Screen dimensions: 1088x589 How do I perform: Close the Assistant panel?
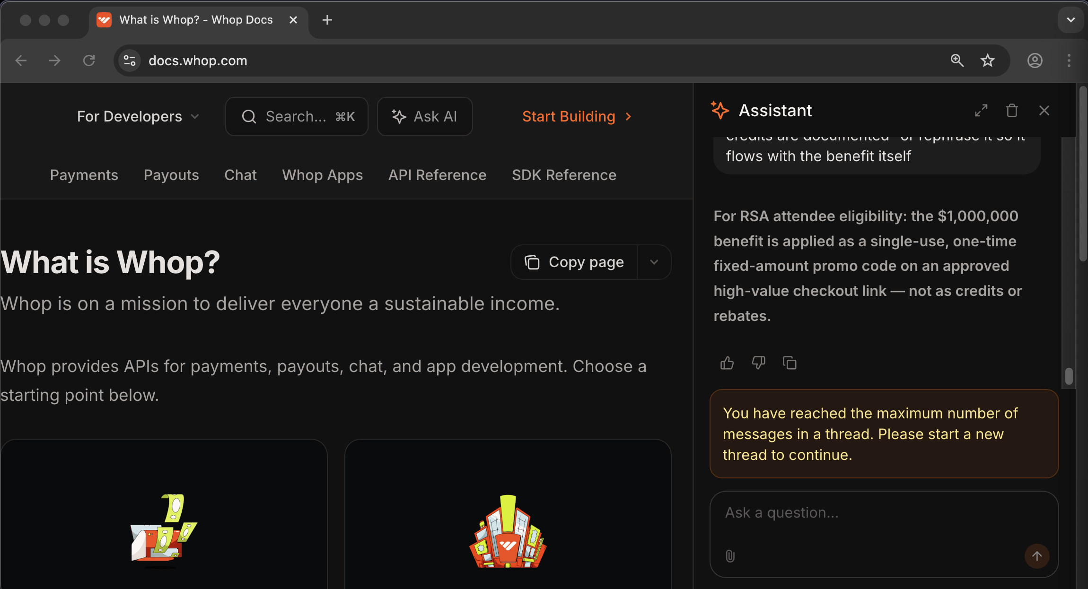pyautogui.click(x=1044, y=110)
